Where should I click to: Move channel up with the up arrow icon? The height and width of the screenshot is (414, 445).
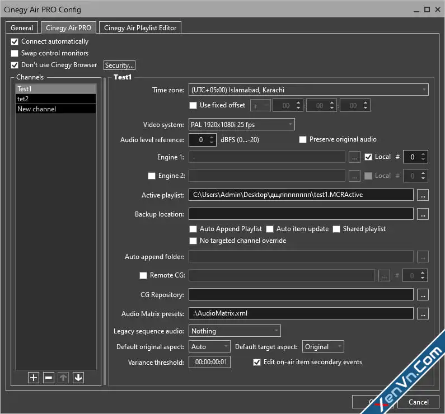pyautogui.click(x=63, y=378)
